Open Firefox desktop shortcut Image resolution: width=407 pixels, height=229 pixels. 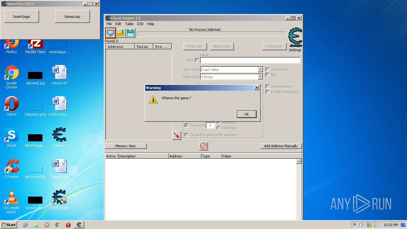11,46
